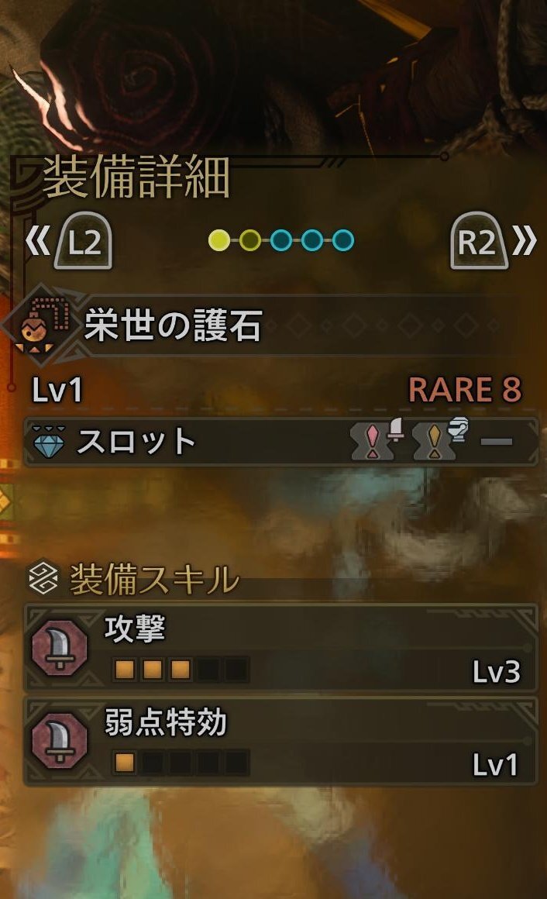The image size is (547, 899).
Task: Select the 弱点特効 skill row
Action: tap(280, 742)
